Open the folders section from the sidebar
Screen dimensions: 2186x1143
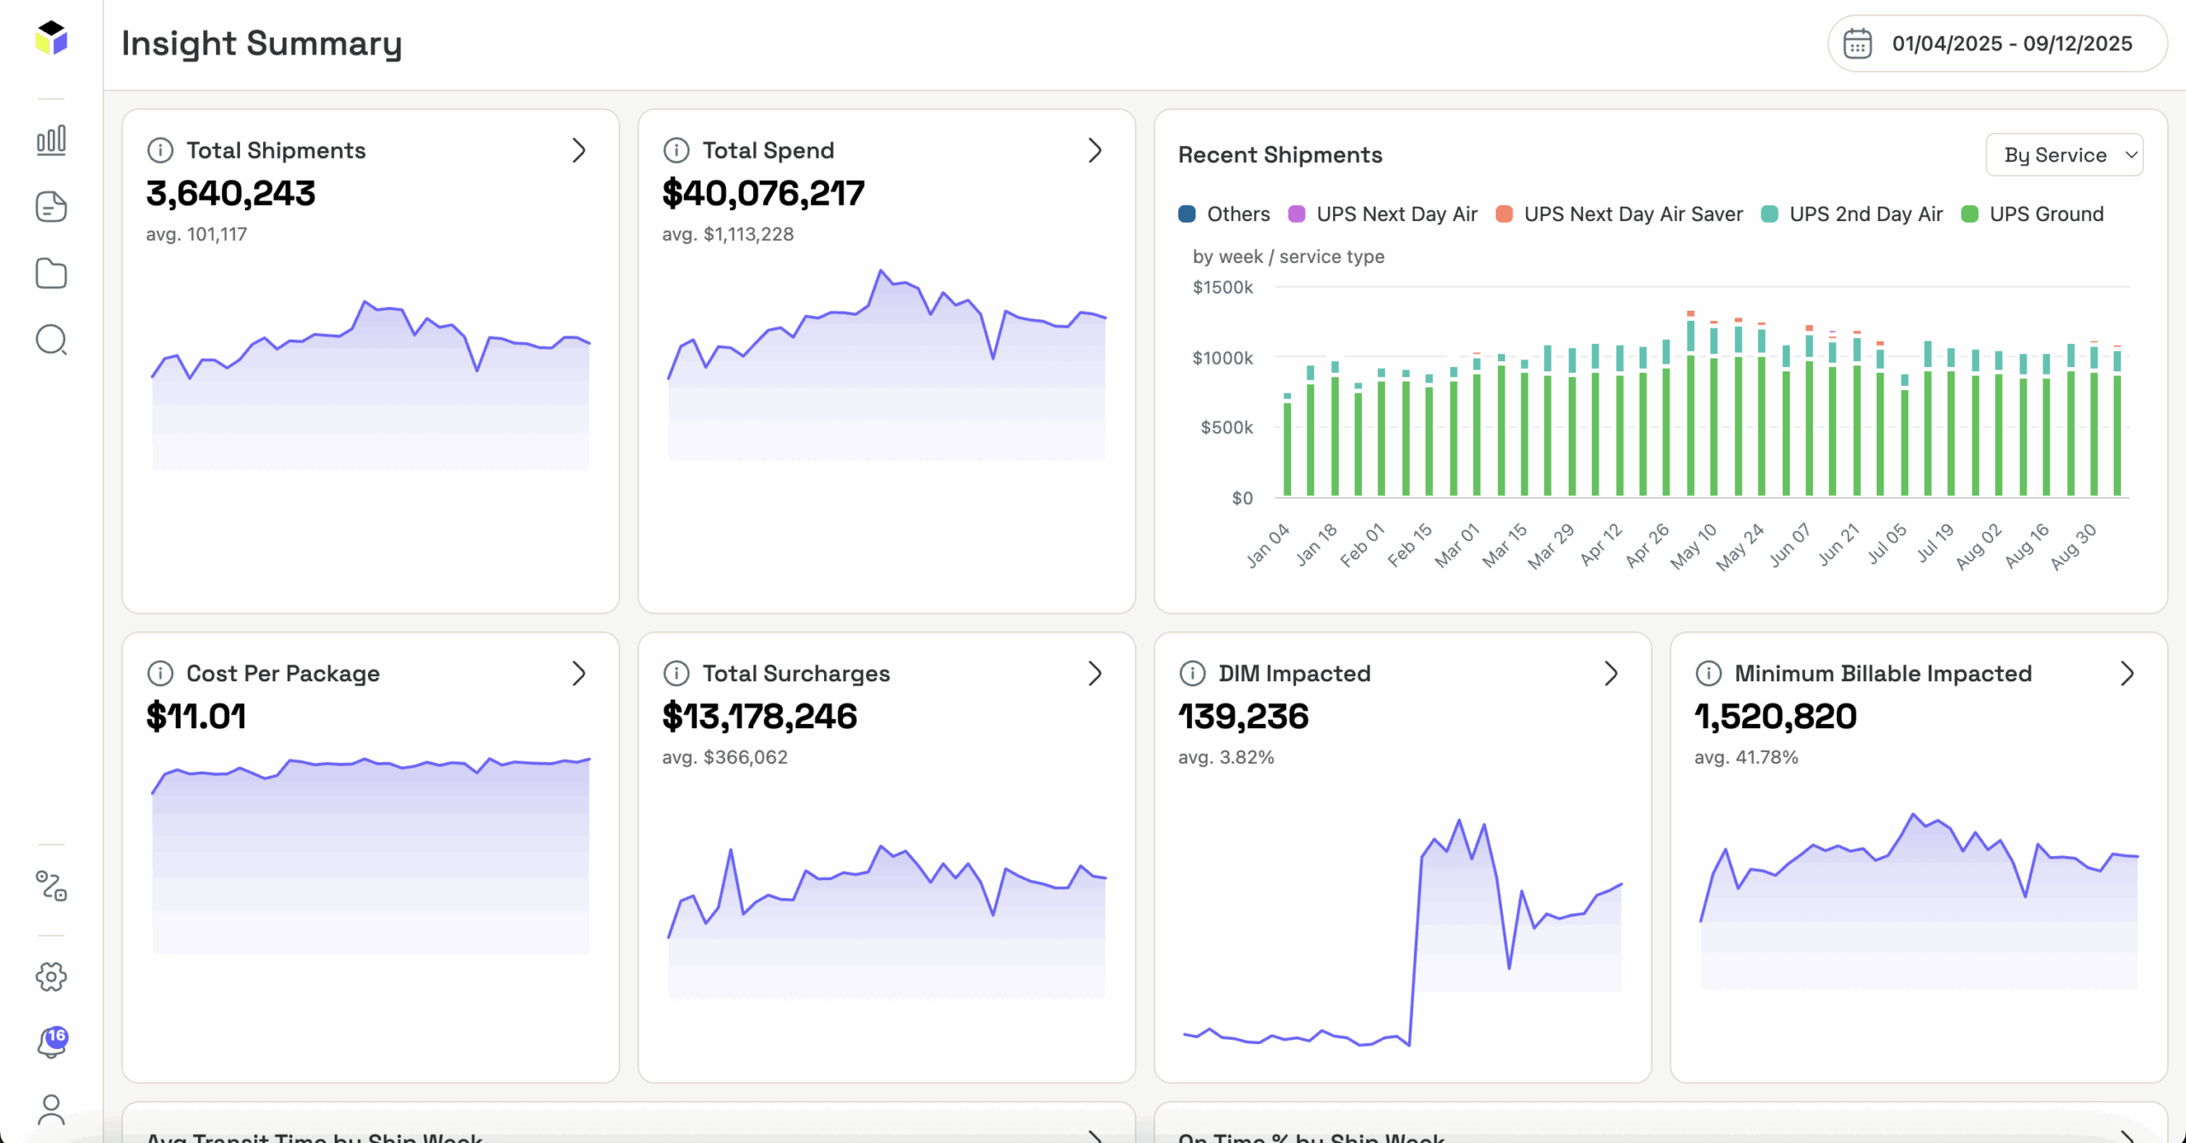(51, 272)
